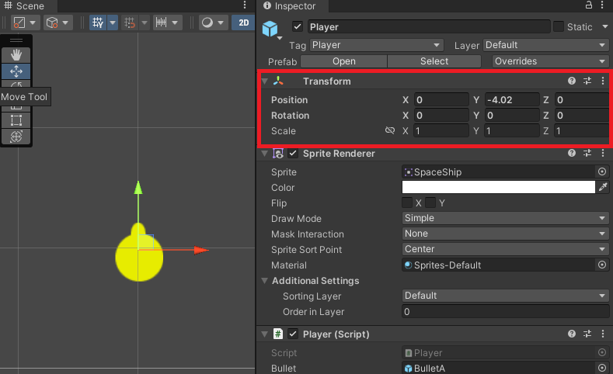Image resolution: width=613 pixels, height=374 pixels.
Task: Open the Tag dropdown set to Player
Action: (x=376, y=46)
